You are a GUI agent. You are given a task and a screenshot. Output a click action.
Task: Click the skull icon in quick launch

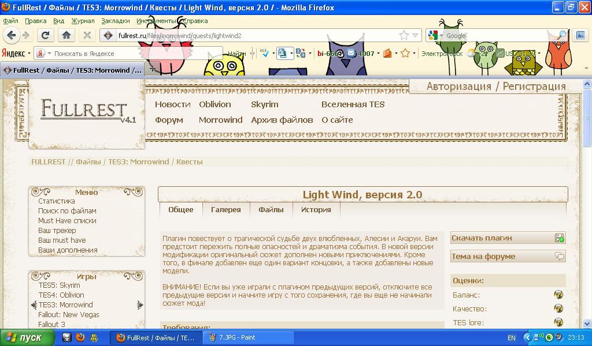coord(66,337)
